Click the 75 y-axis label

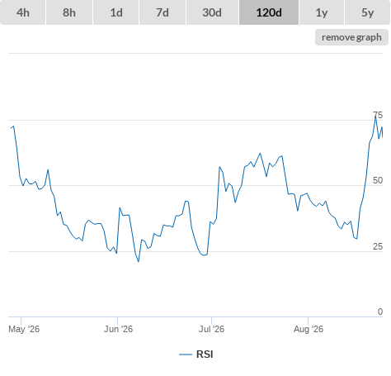[378, 115]
